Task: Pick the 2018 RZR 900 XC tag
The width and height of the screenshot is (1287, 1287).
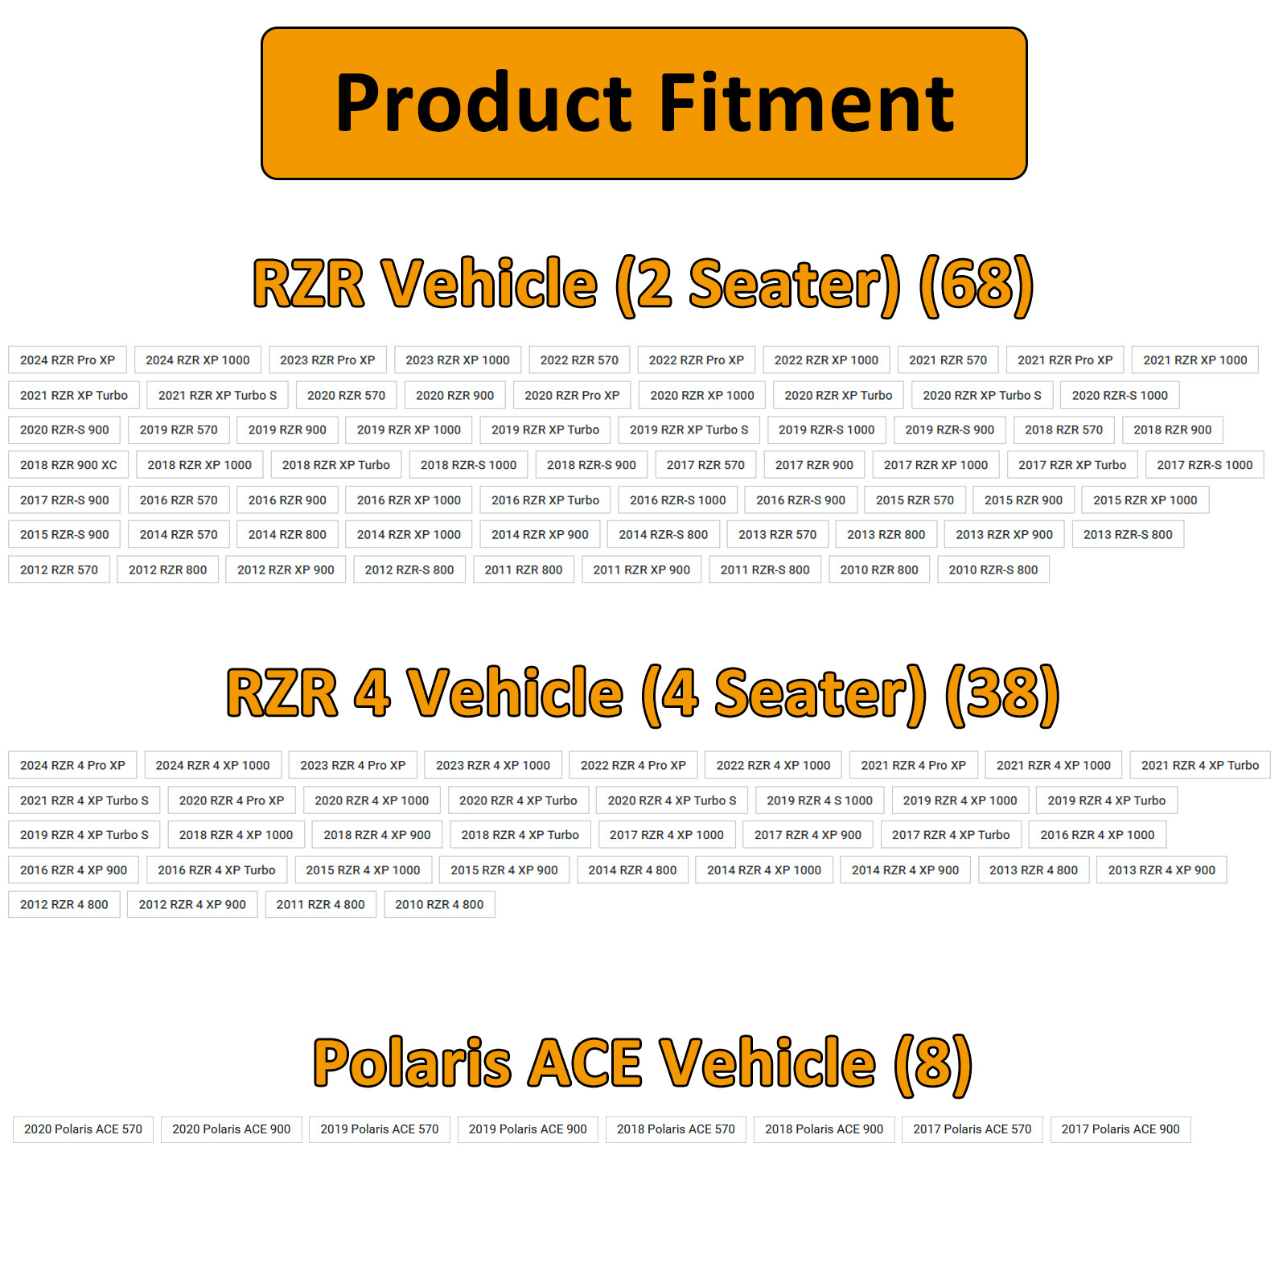Action: 68,464
